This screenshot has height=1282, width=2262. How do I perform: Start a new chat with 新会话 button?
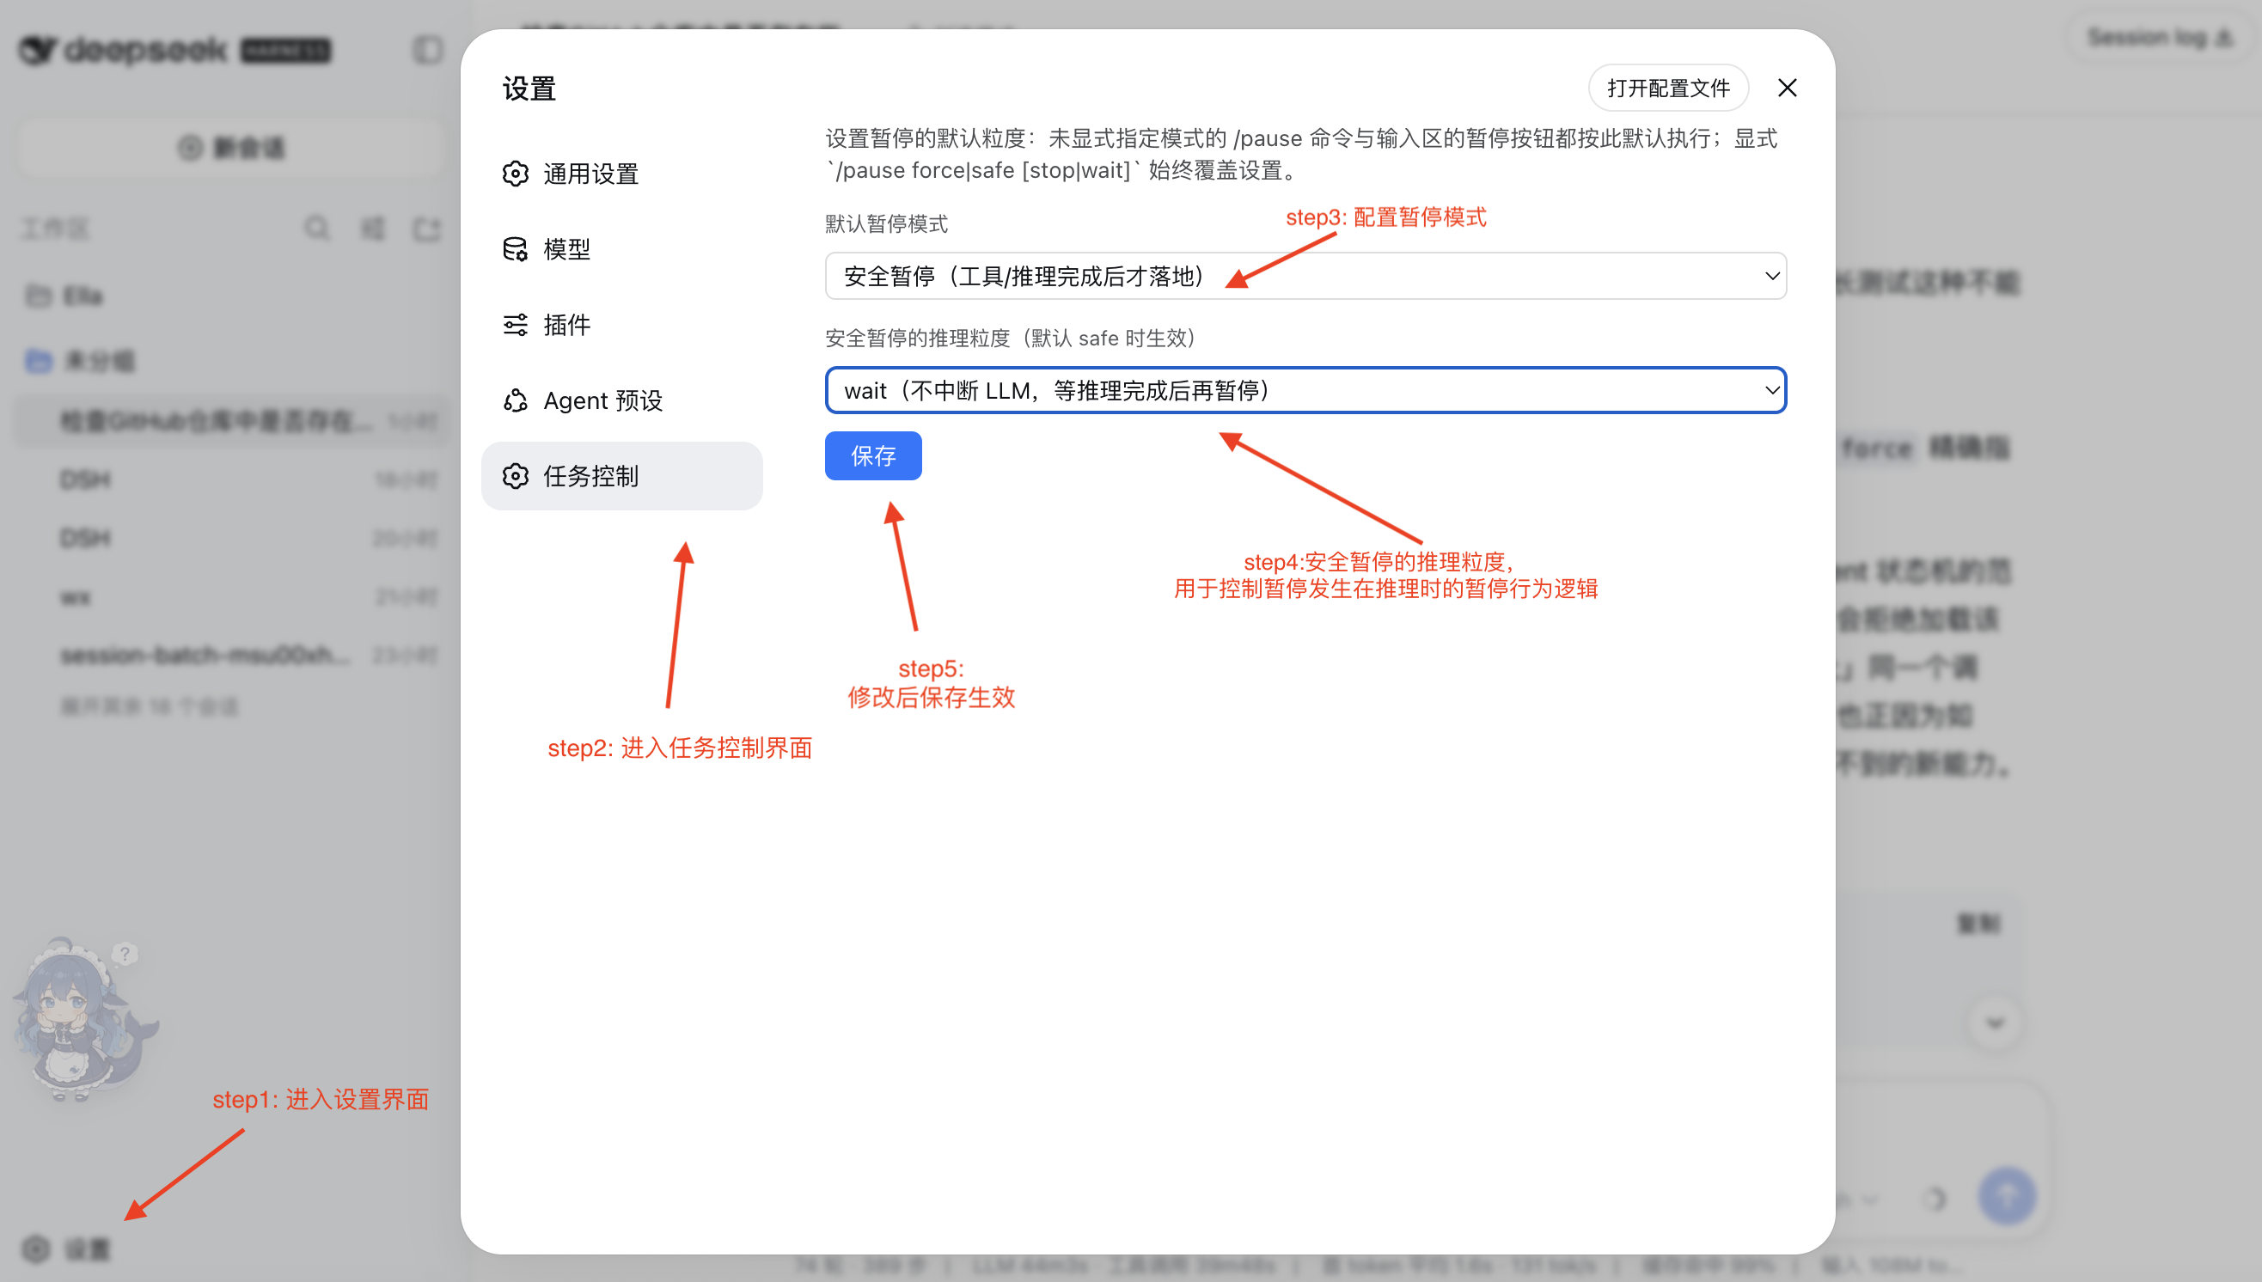pyautogui.click(x=231, y=148)
